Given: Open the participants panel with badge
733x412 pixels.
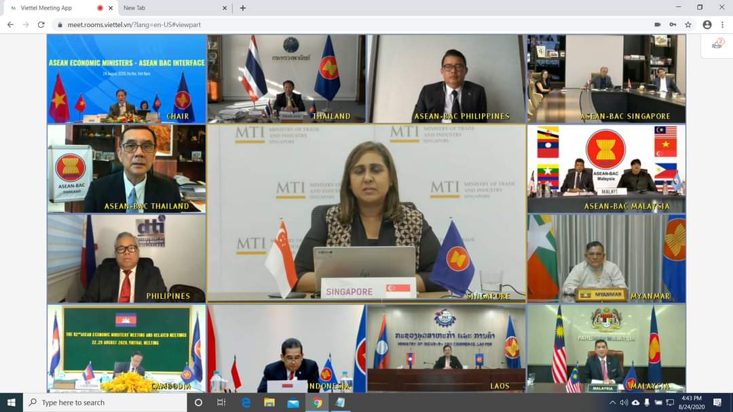Looking at the screenshot, I should 717,45.
